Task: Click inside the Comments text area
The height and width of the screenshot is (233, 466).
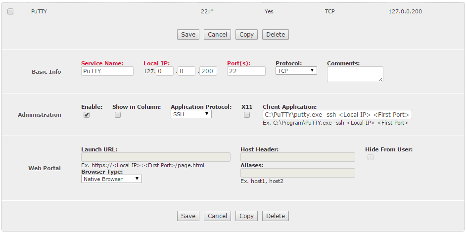Action: [x=355, y=74]
